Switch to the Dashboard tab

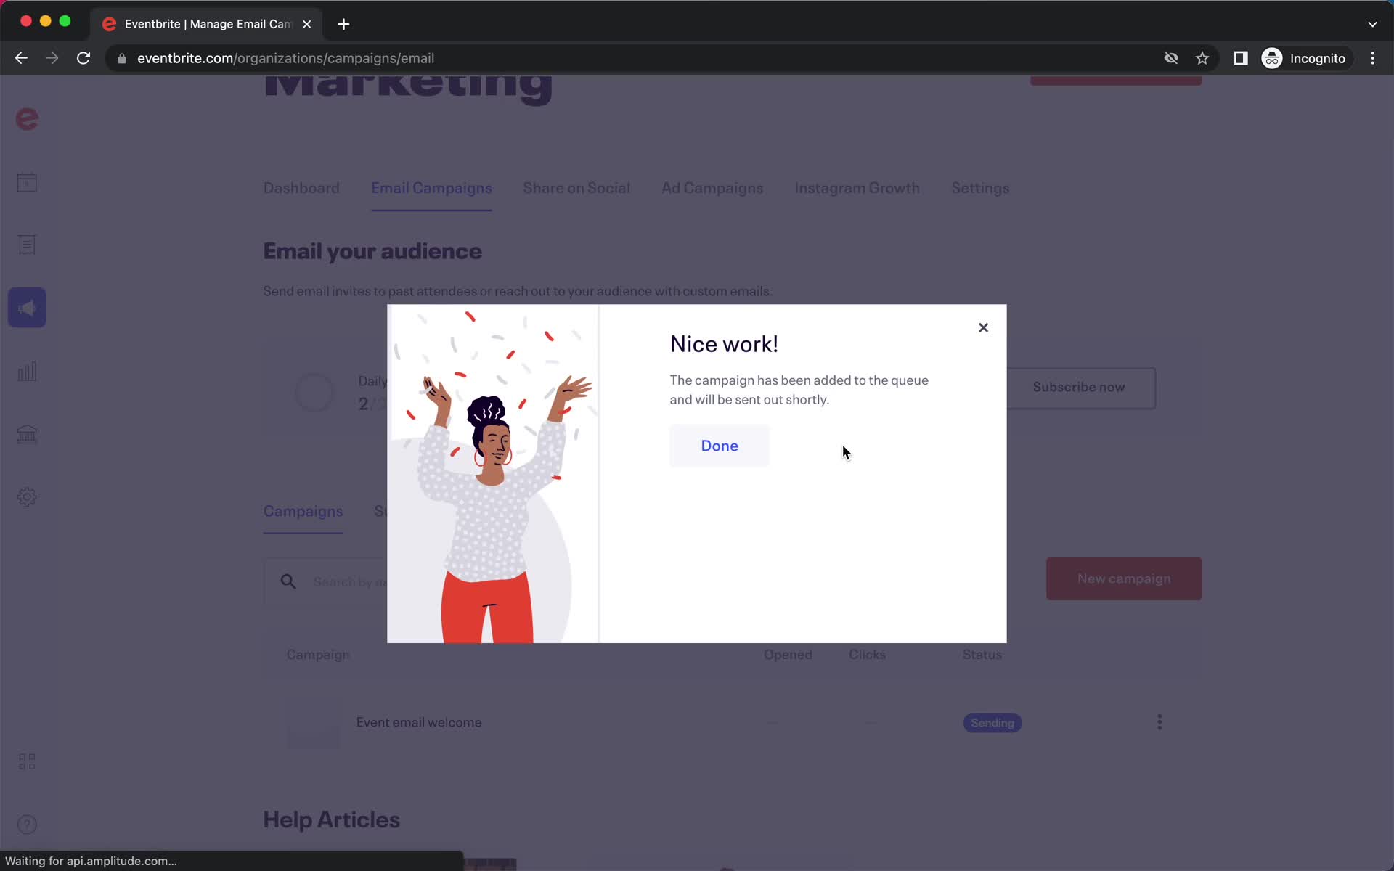click(301, 188)
